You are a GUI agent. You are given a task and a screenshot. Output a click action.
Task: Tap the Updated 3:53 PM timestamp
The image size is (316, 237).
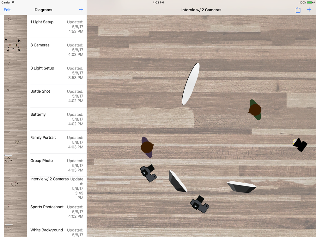pos(75,73)
